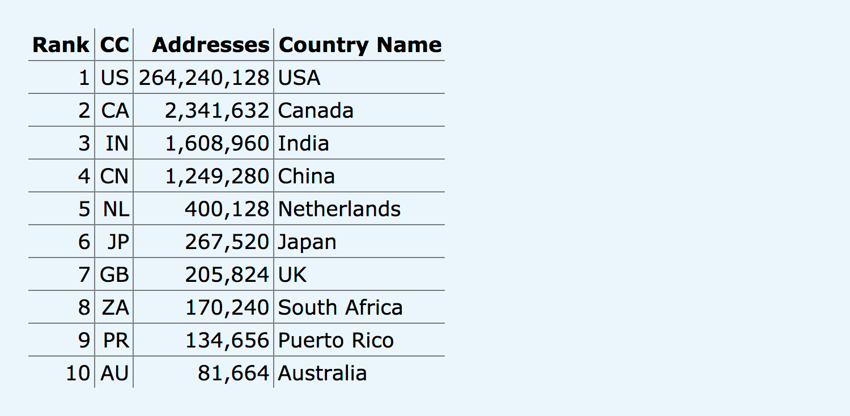
Task: Click the Country Name column header
Action: [360, 45]
